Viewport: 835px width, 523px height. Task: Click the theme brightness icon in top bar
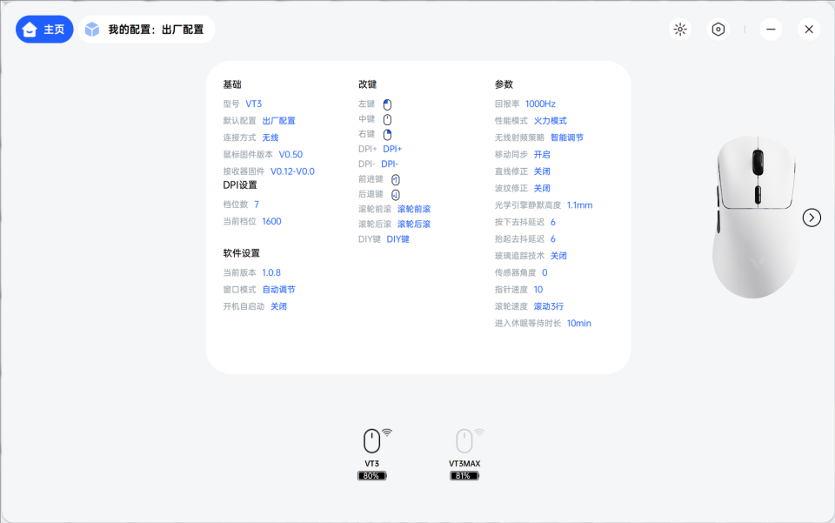point(679,29)
